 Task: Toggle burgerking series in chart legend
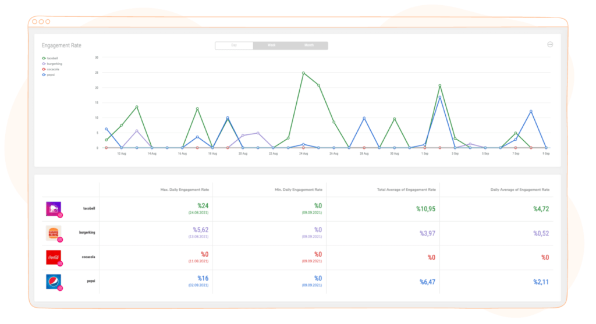(x=52, y=64)
